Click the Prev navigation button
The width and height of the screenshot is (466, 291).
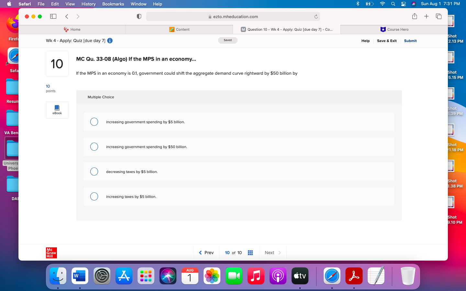click(x=206, y=253)
